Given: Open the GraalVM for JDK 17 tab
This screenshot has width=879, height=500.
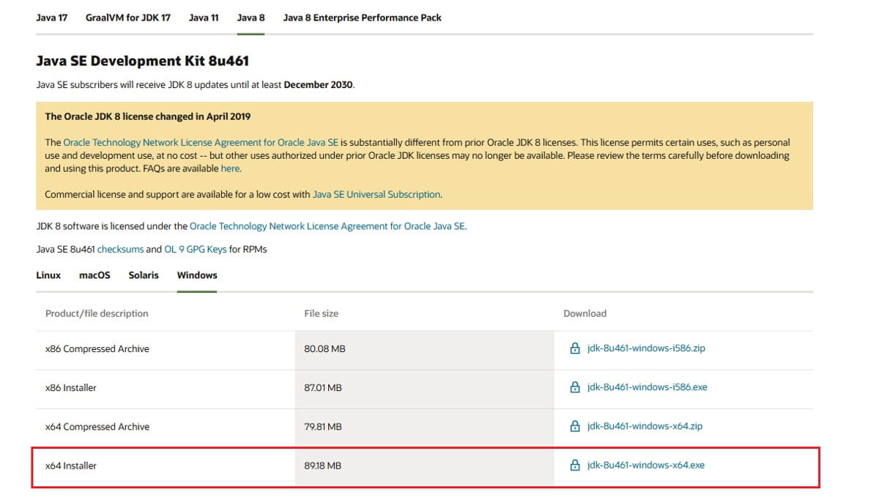Looking at the screenshot, I should [x=128, y=18].
